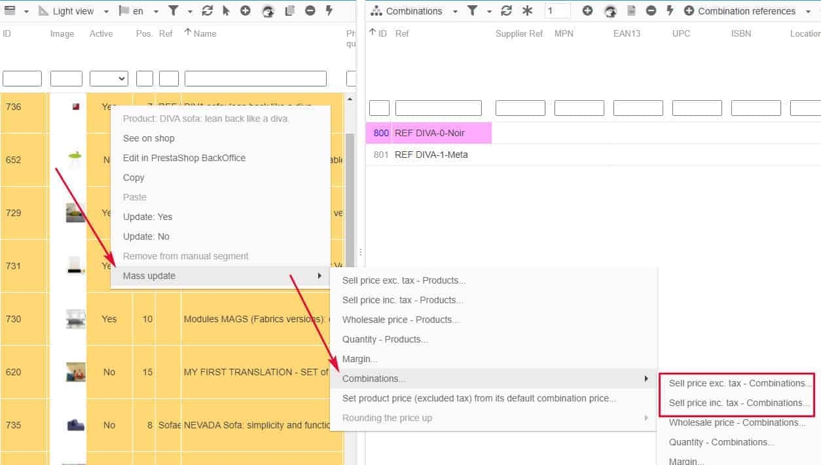
Task: Choose 'Update: Yes' from context menu
Action: point(148,217)
